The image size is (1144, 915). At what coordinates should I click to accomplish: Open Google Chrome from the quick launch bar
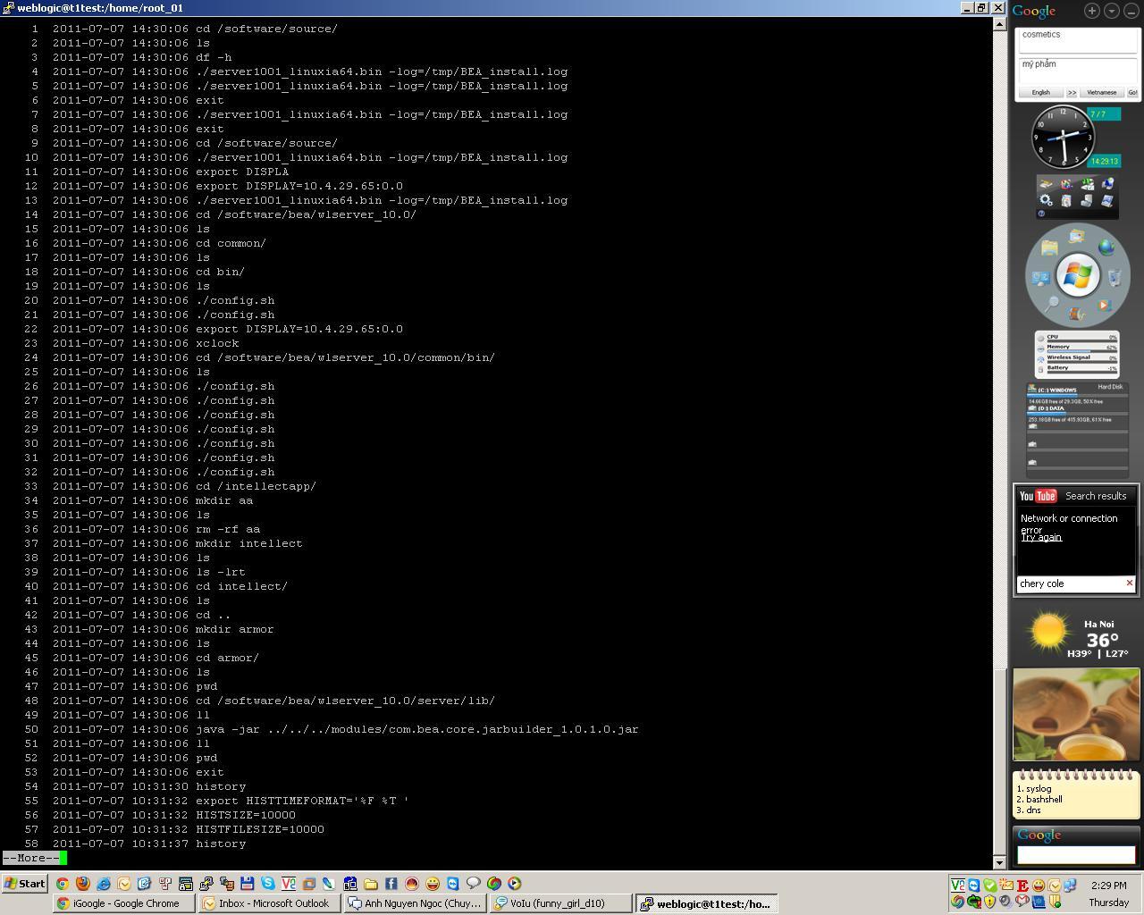tap(63, 883)
